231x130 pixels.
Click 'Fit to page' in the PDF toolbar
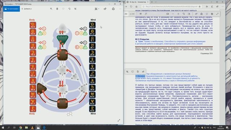(167, 14)
